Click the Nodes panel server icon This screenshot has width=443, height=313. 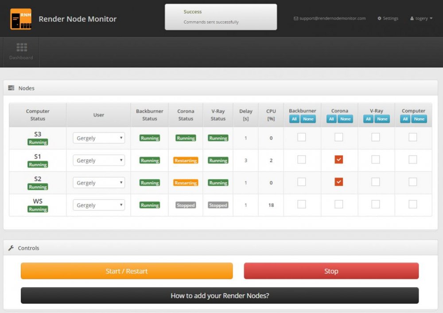12,88
